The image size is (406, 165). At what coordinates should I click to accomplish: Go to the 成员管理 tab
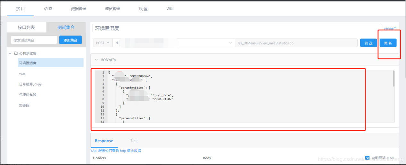(x=112, y=9)
